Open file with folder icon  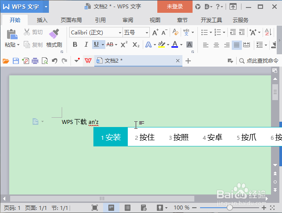click(6, 61)
